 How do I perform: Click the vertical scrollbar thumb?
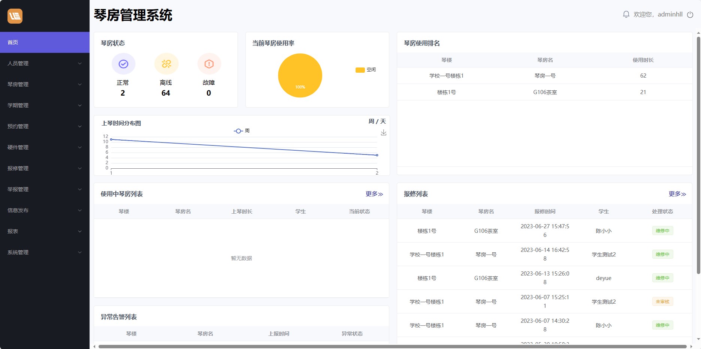pyautogui.click(x=698, y=155)
